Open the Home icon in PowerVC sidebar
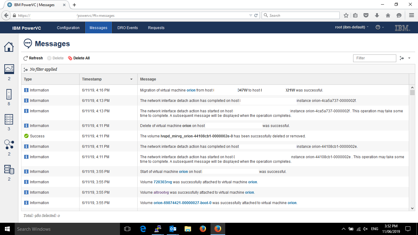 point(9,47)
